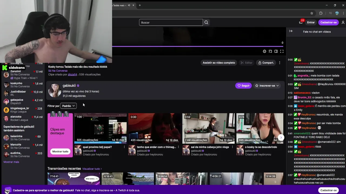Bookmark this page star icon

click(312, 13)
